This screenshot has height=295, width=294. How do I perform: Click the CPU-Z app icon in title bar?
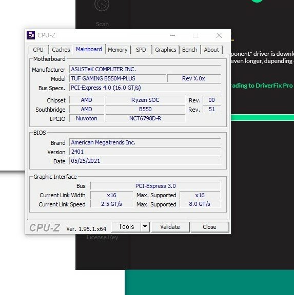[x=31, y=35]
